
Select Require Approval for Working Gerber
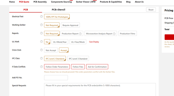pyautogui.click(x=70, y=25)
